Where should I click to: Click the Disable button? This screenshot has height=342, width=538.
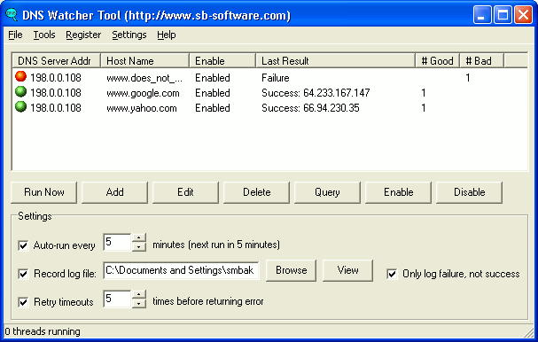pyautogui.click(x=469, y=192)
